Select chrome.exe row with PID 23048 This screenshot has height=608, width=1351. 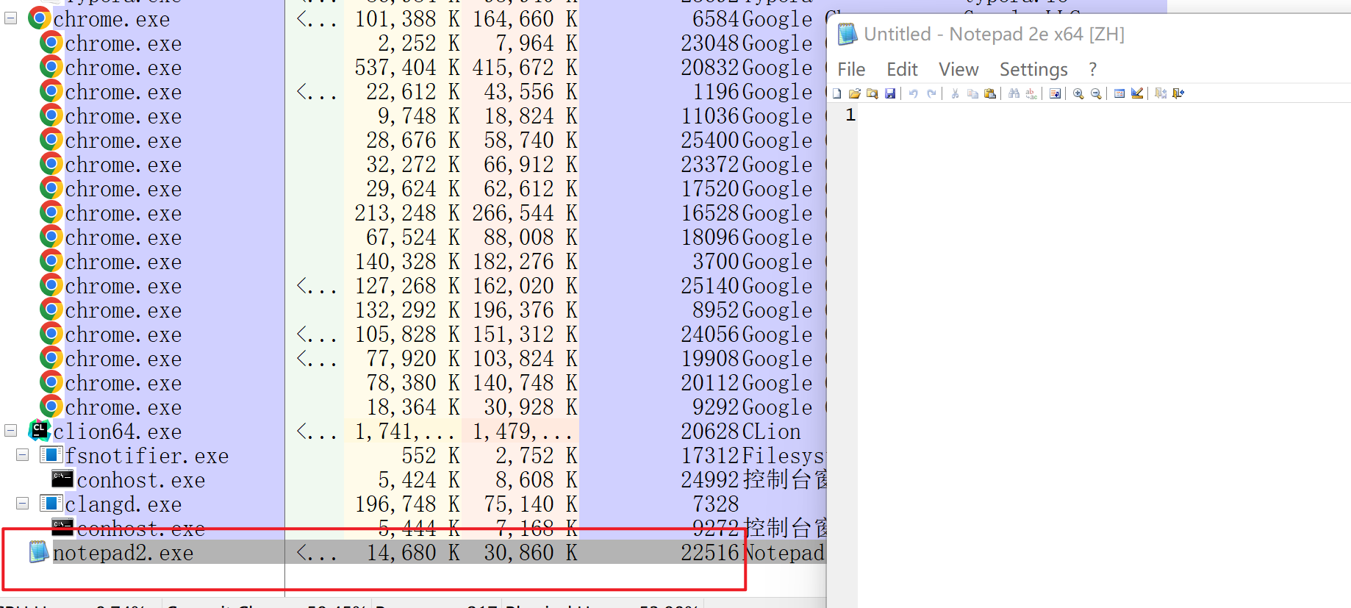click(x=413, y=43)
